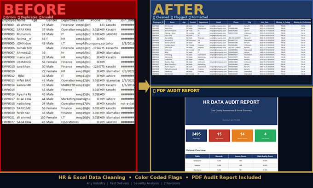313x188 pixels.
Task: Click Color Coded Flags footer text
Action: coord(158,177)
